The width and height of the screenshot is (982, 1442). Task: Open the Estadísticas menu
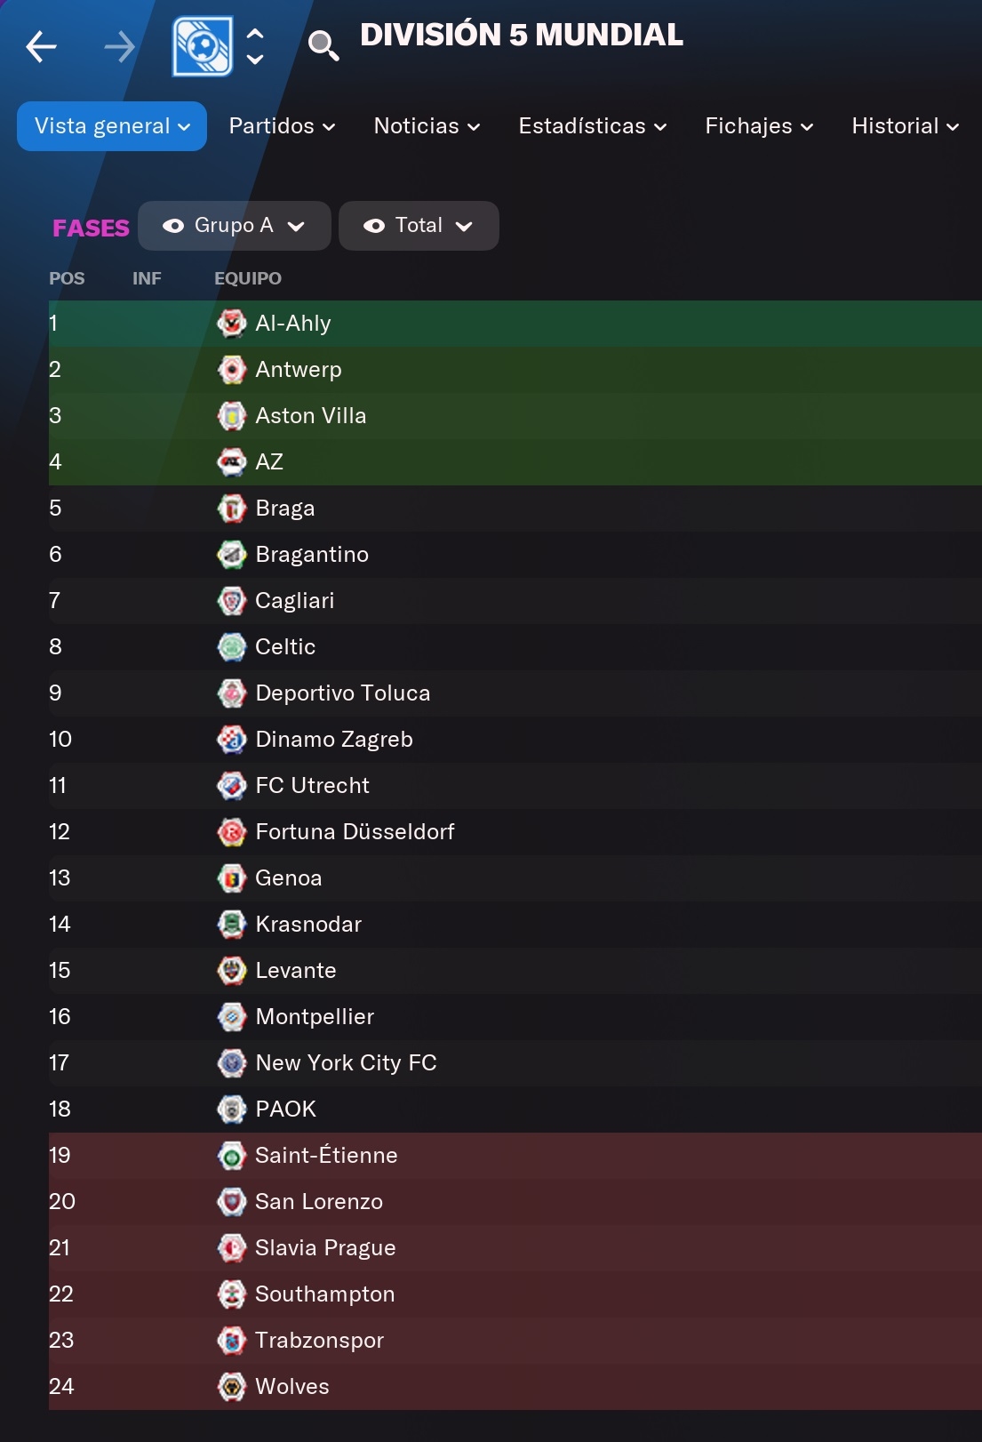[x=593, y=126]
